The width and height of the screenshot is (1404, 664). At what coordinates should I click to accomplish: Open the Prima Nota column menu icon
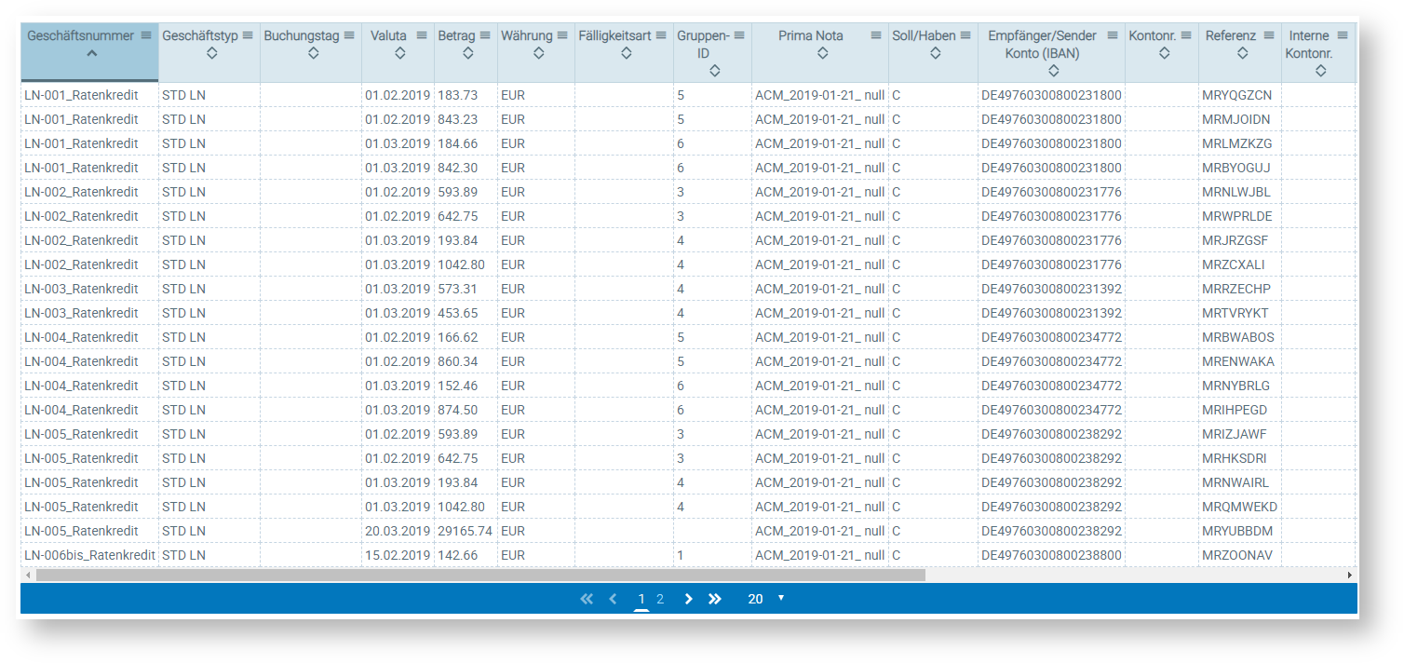[x=876, y=35]
